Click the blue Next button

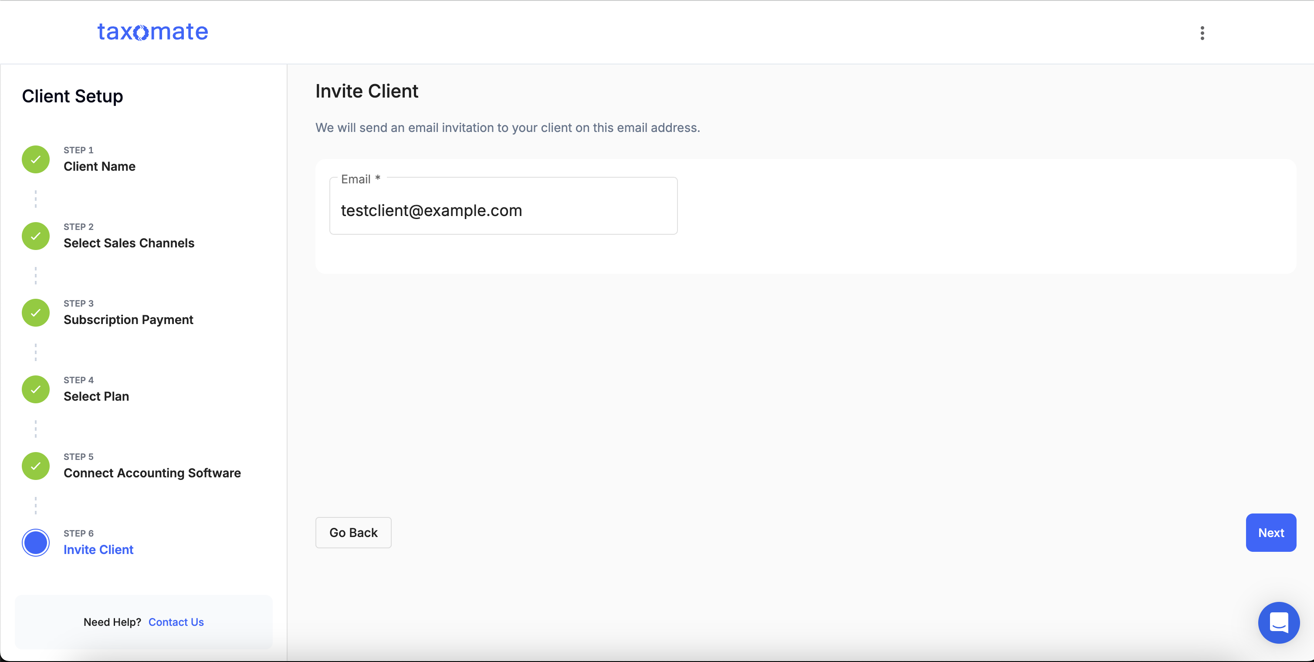point(1270,533)
